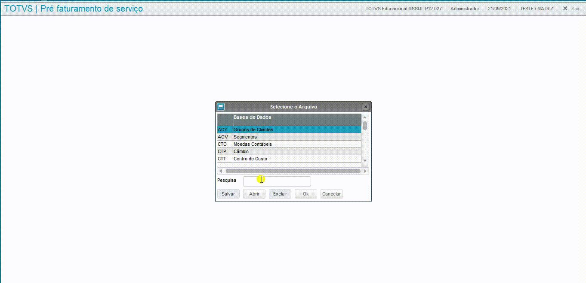Image resolution: width=586 pixels, height=283 pixels.
Task: Click the Pré faturamento de serviço title
Action: pos(92,9)
